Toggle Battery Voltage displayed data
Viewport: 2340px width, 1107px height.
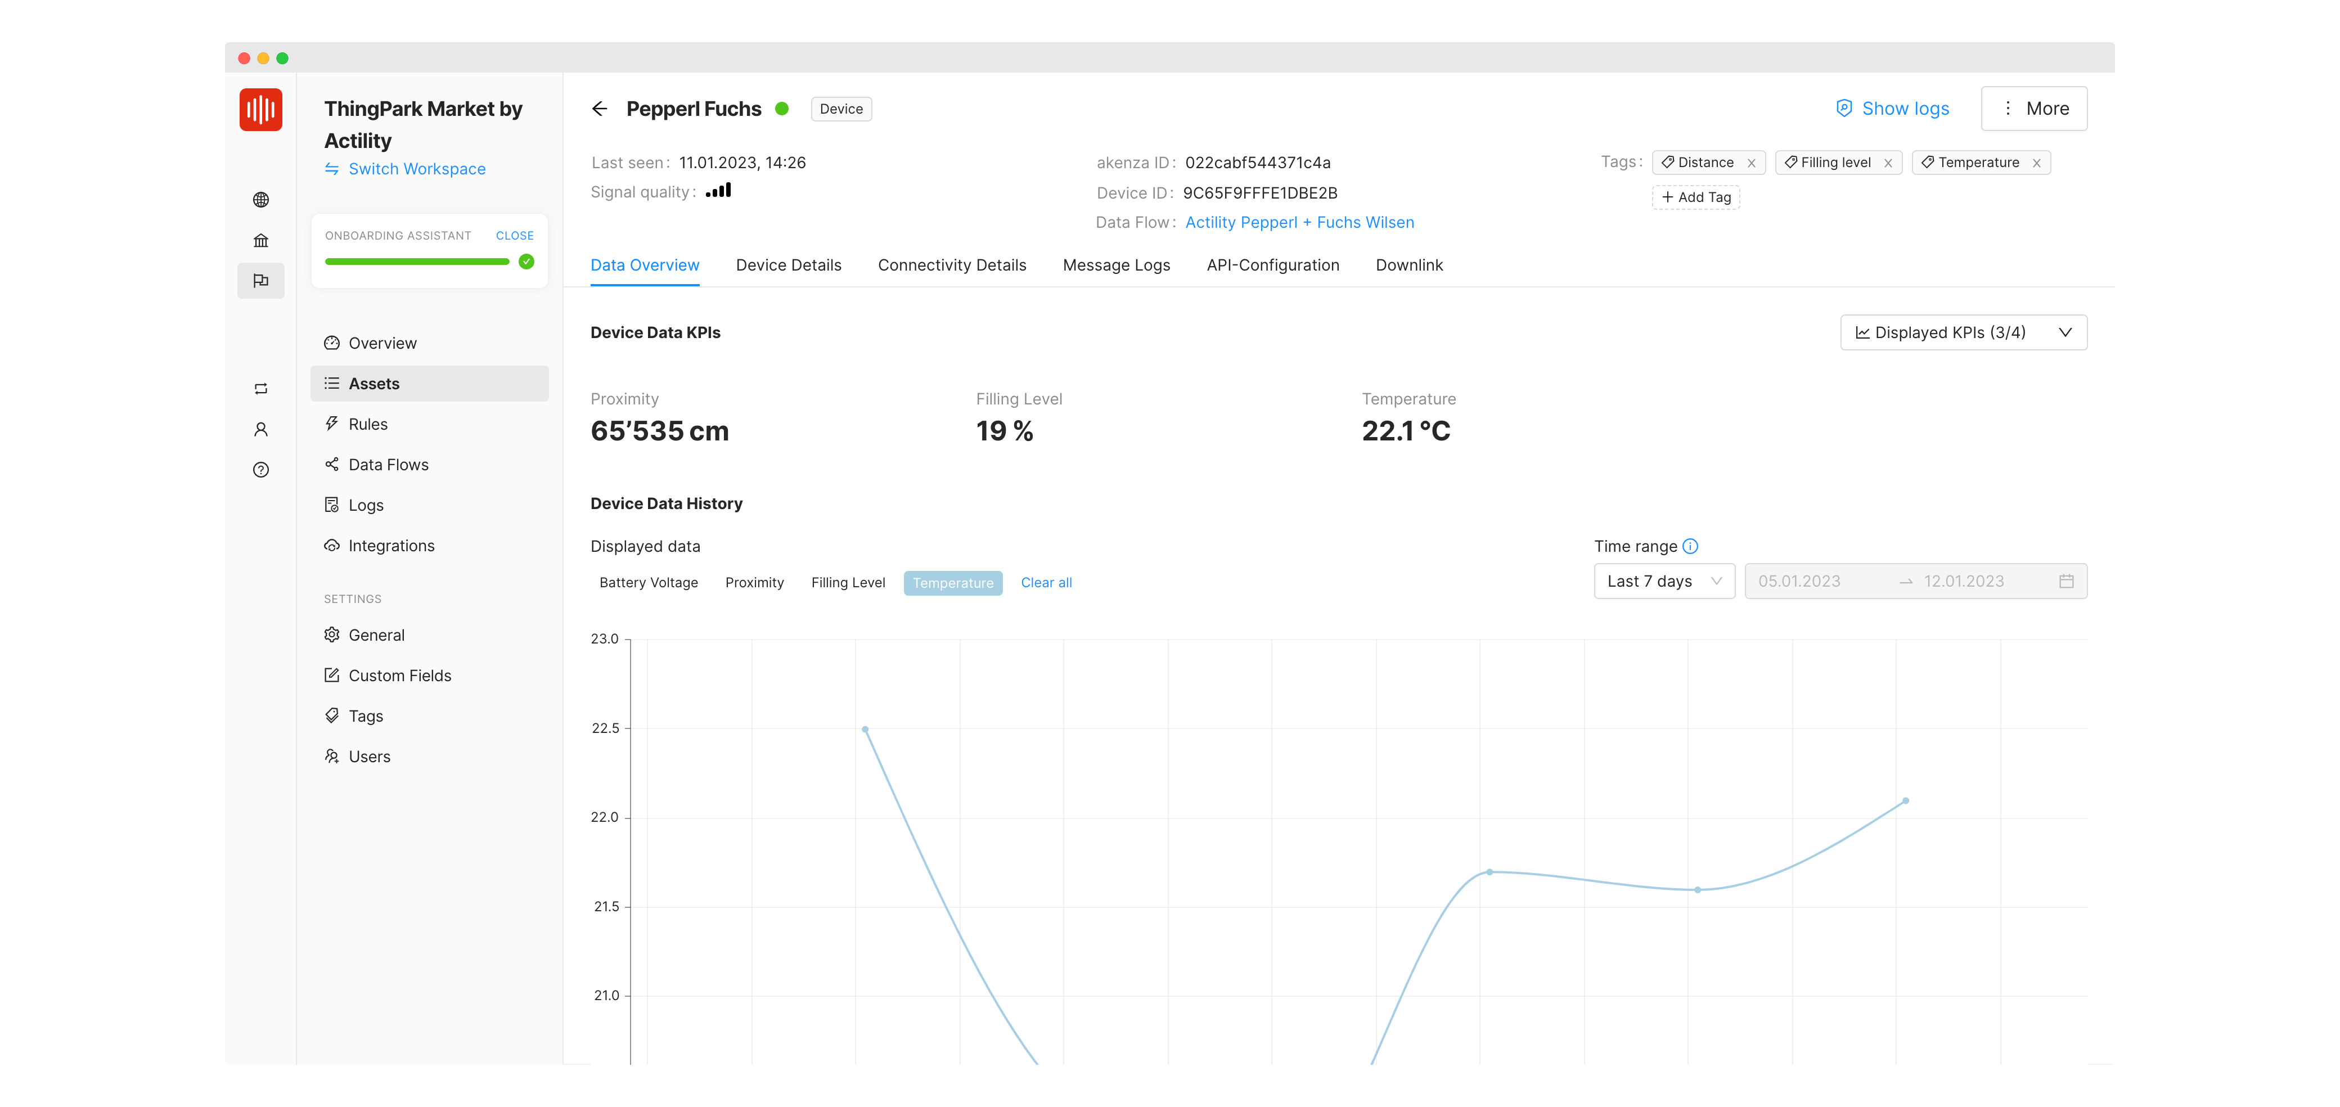point(649,583)
